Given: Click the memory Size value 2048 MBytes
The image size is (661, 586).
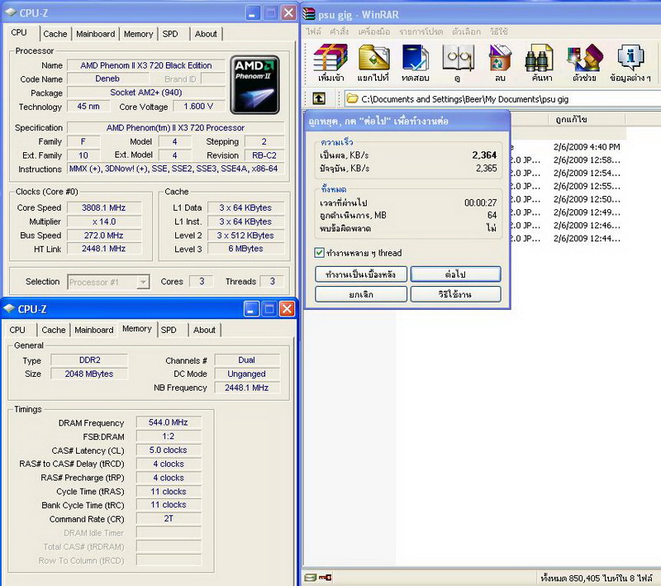Looking at the screenshot, I should (89, 374).
